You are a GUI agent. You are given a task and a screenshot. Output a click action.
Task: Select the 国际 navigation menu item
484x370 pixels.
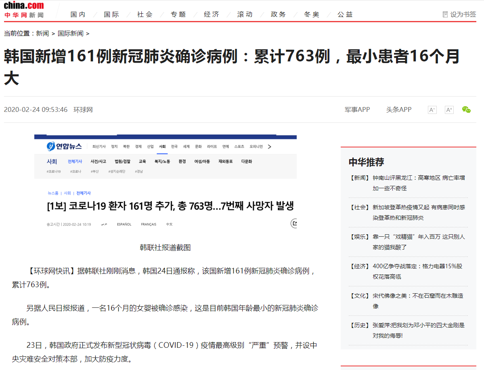(111, 14)
